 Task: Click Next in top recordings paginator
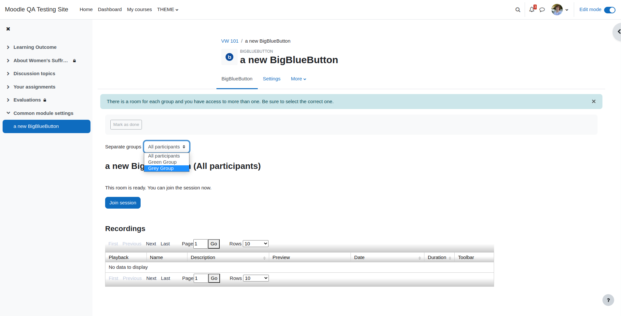coord(151,244)
